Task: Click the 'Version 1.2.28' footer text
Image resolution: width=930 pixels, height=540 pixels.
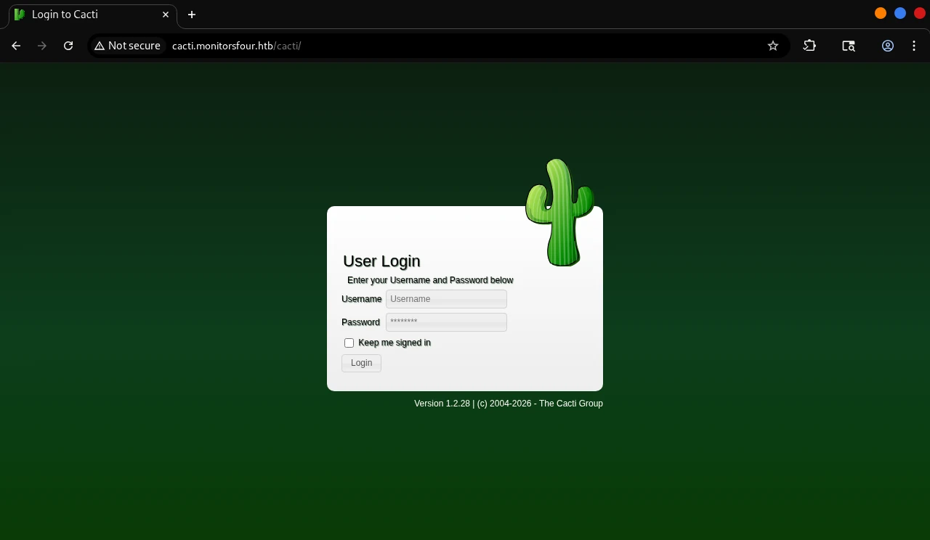Action: click(x=442, y=404)
